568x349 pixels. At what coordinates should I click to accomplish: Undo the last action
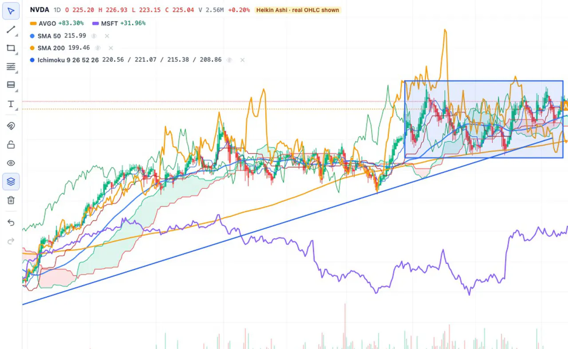pos(11,222)
